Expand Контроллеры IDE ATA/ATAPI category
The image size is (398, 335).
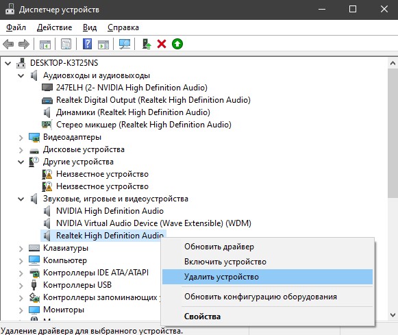[21, 273]
